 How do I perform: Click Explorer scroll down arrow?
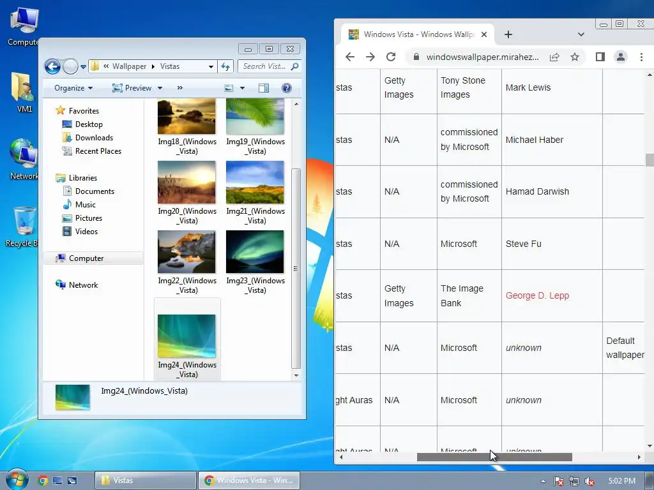[x=296, y=375]
